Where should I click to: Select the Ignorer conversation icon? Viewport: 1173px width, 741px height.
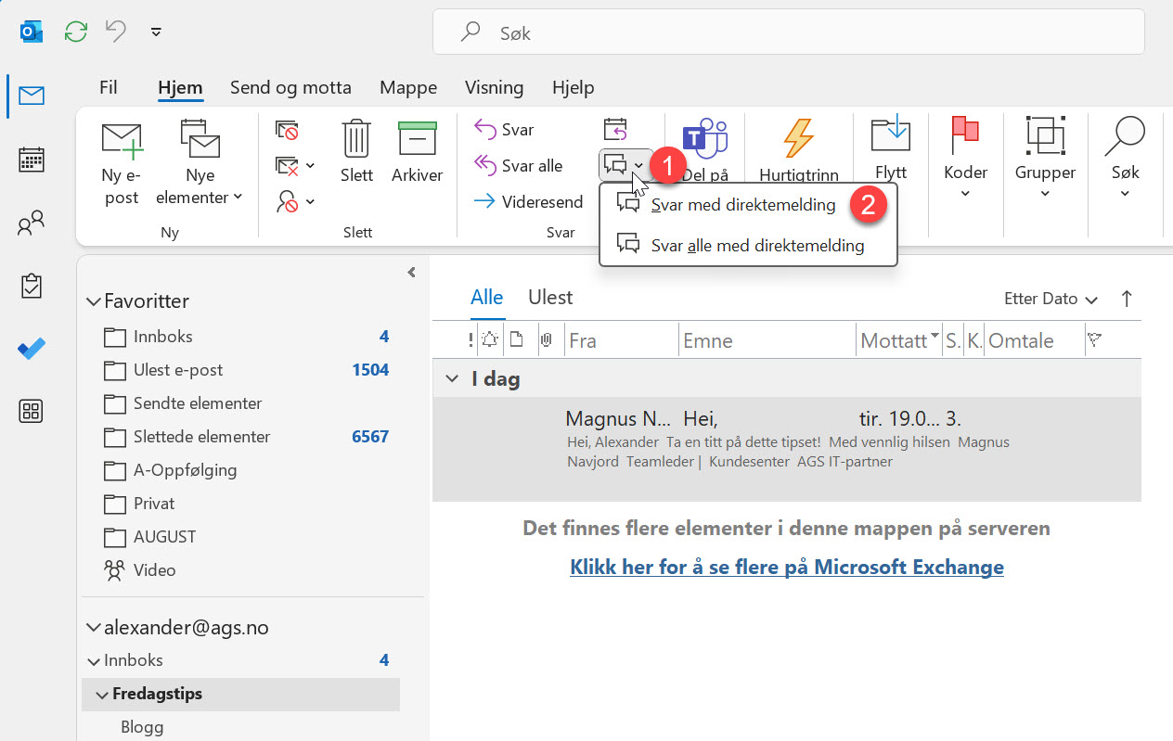287,129
